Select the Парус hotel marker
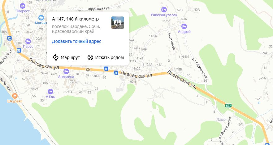 click(28, 41)
